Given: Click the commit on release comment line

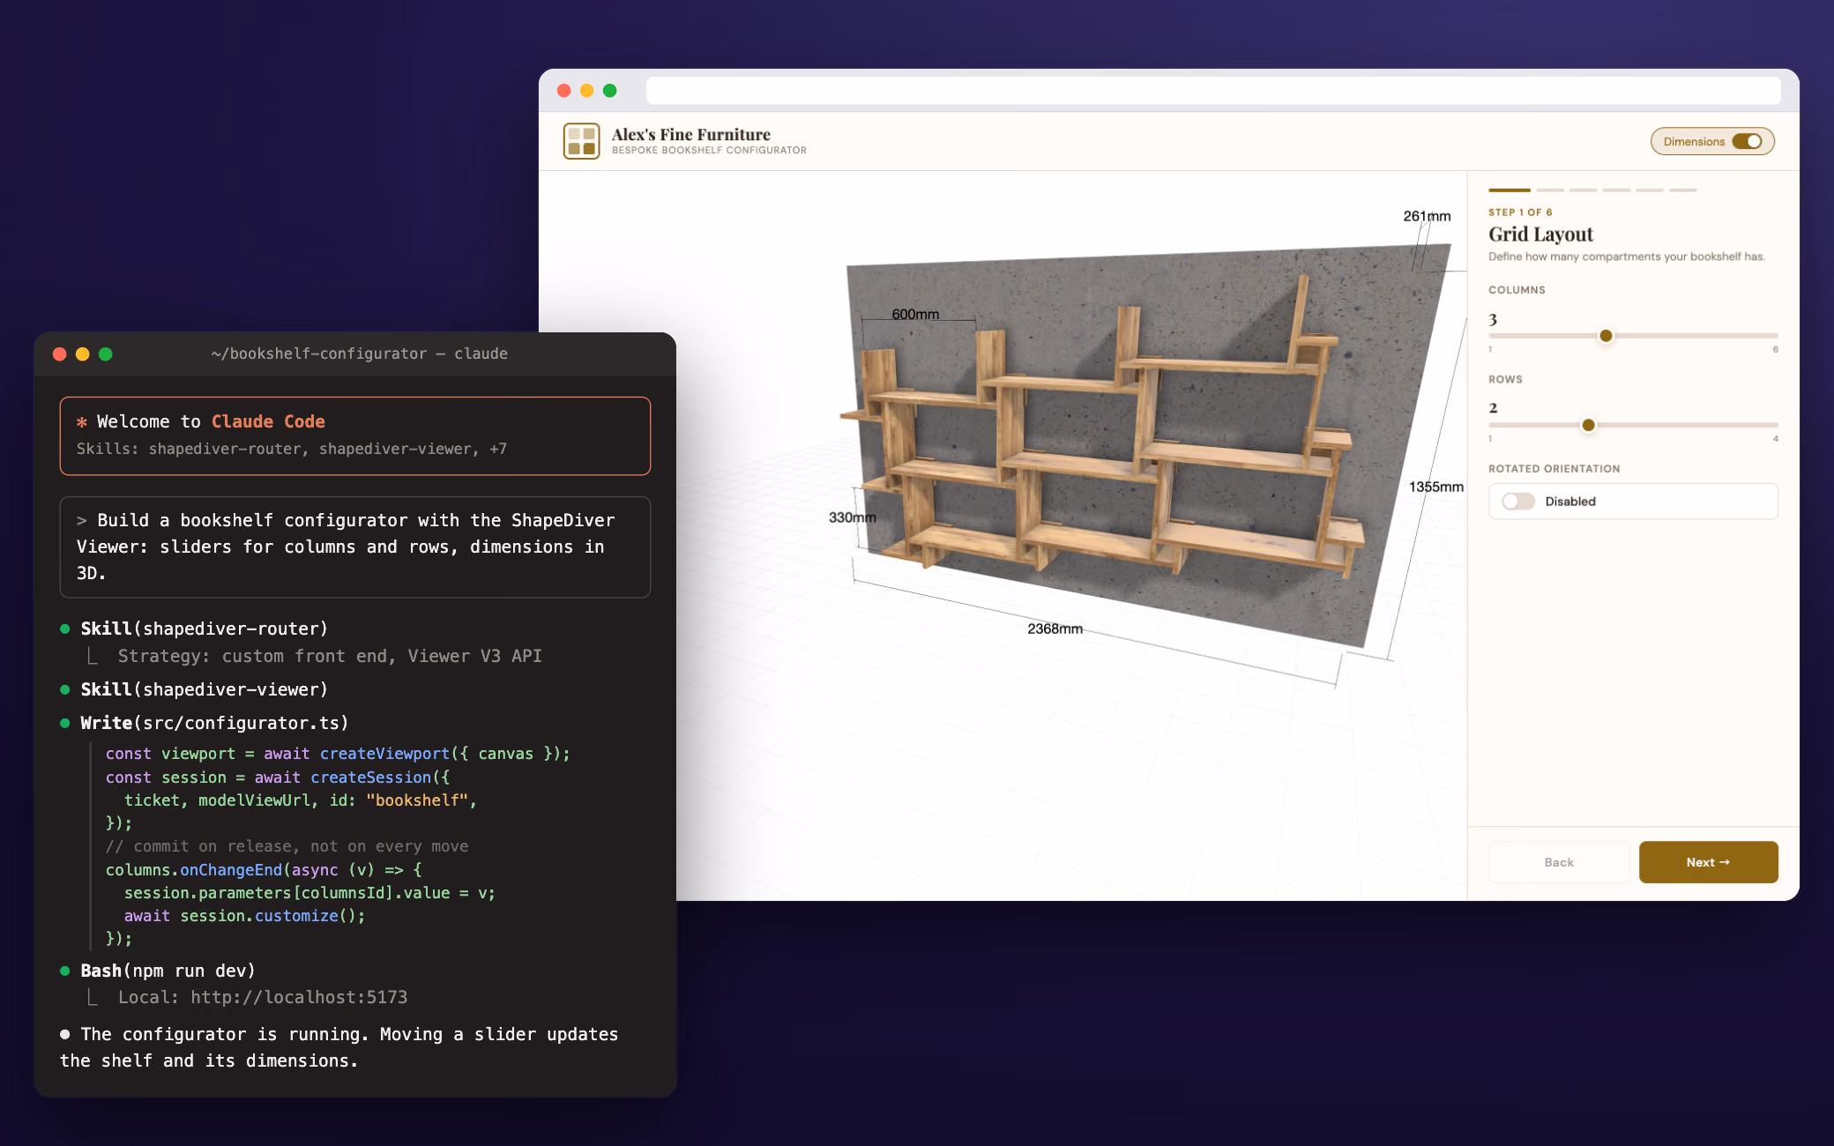Looking at the screenshot, I should 287,846.
